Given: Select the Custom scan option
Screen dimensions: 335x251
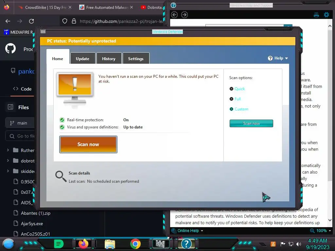Looking at the screenshot, I should click(239, 109).
